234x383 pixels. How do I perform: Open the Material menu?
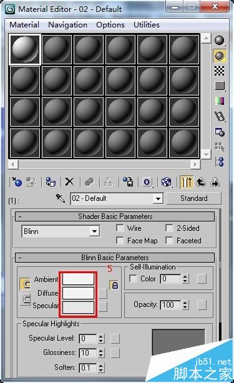coord(24,25)
